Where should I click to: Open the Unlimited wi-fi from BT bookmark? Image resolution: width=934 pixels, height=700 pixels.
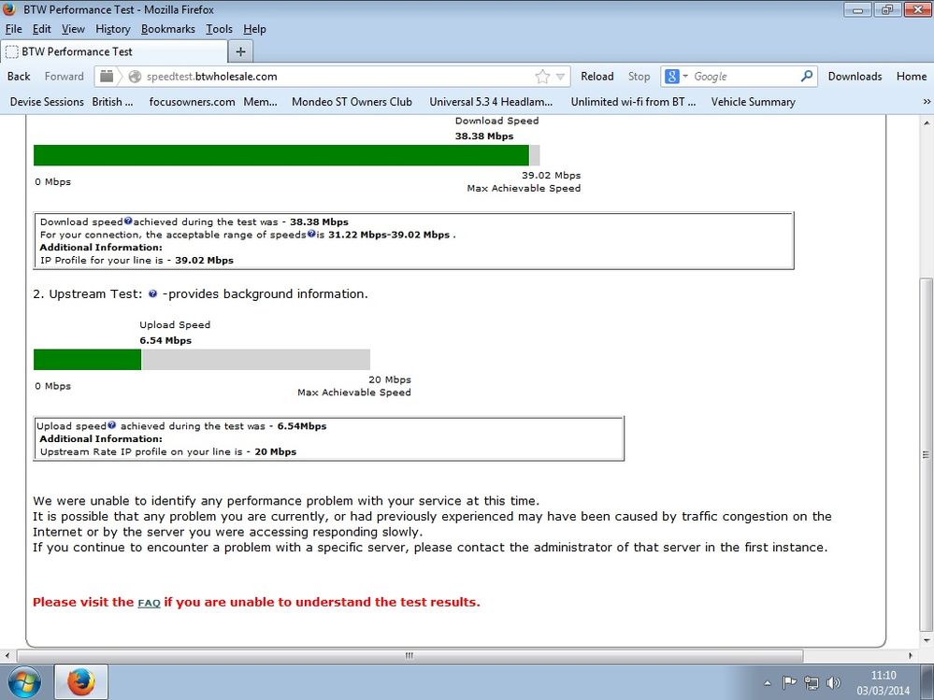coord(633,102)
